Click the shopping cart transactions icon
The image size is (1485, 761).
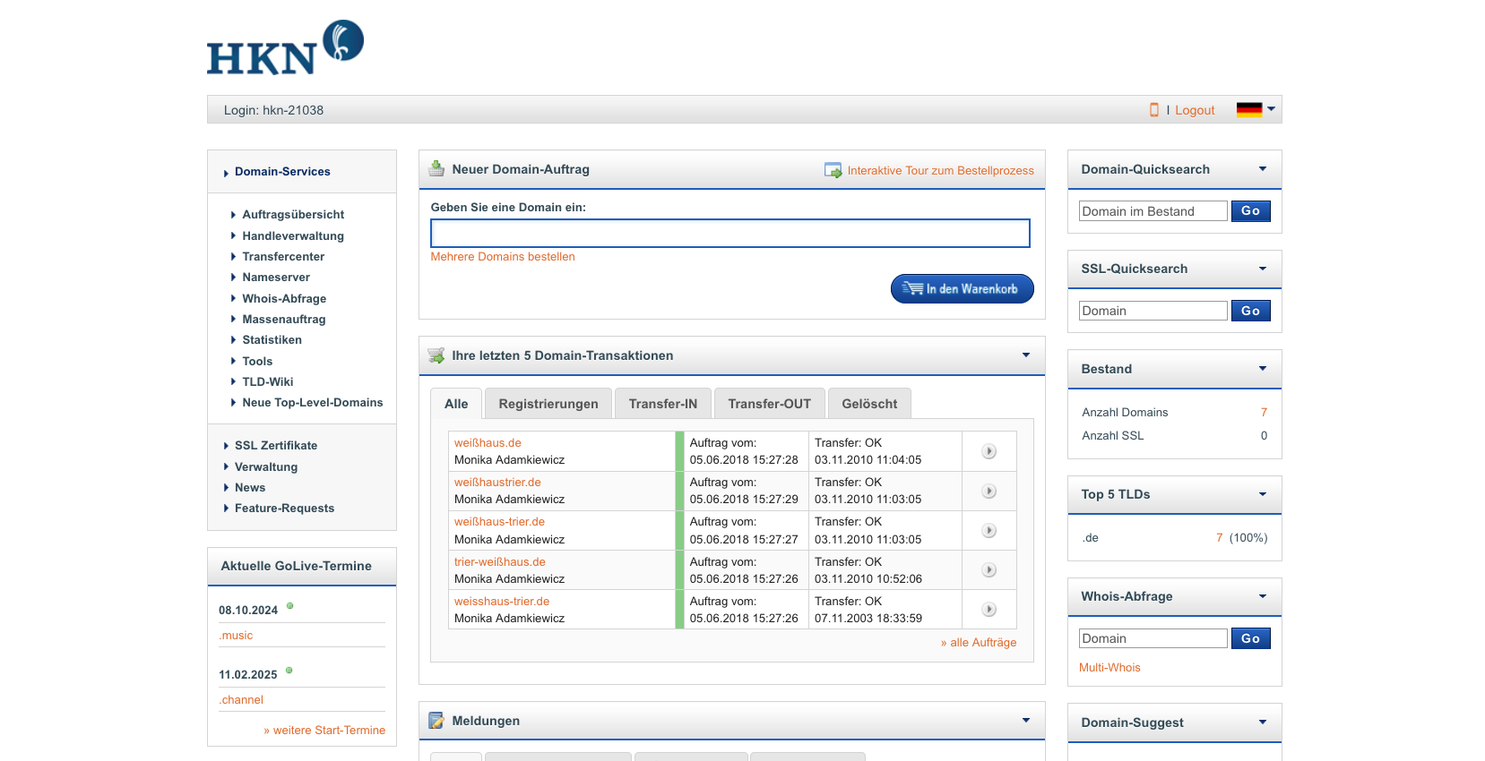click(436, 355)
